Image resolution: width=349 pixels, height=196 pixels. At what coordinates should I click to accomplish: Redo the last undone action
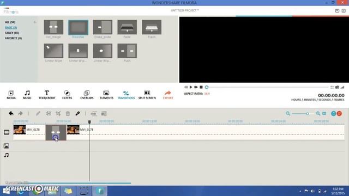click(21, 114)
